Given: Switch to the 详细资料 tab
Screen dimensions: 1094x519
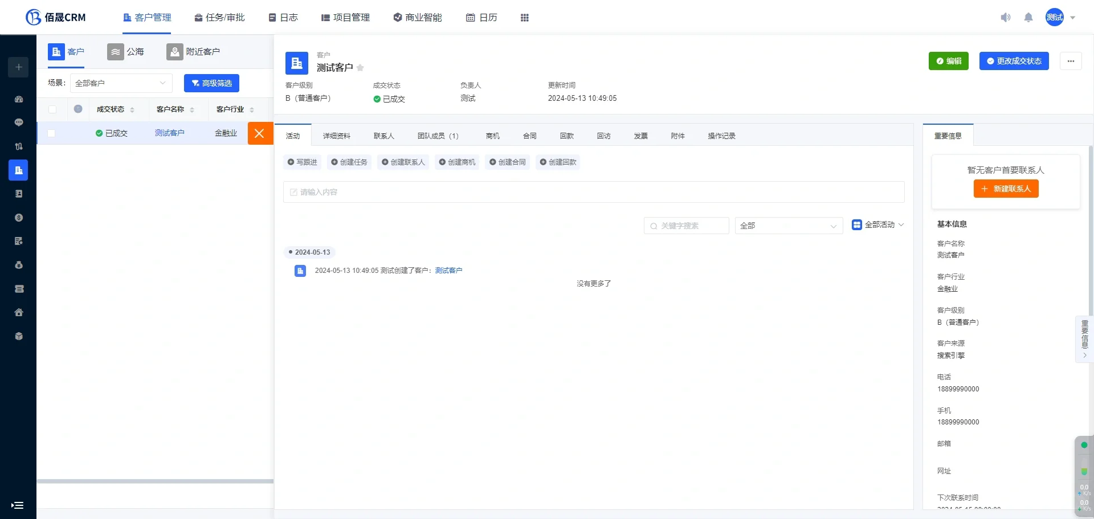Looking at the screenshot, I should click(337, 136).
